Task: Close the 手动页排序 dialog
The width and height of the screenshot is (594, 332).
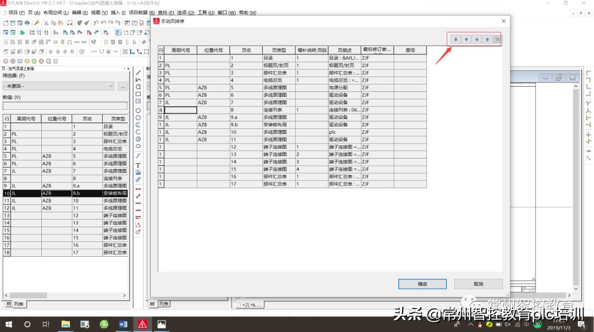Action: (x=503, y=21)
